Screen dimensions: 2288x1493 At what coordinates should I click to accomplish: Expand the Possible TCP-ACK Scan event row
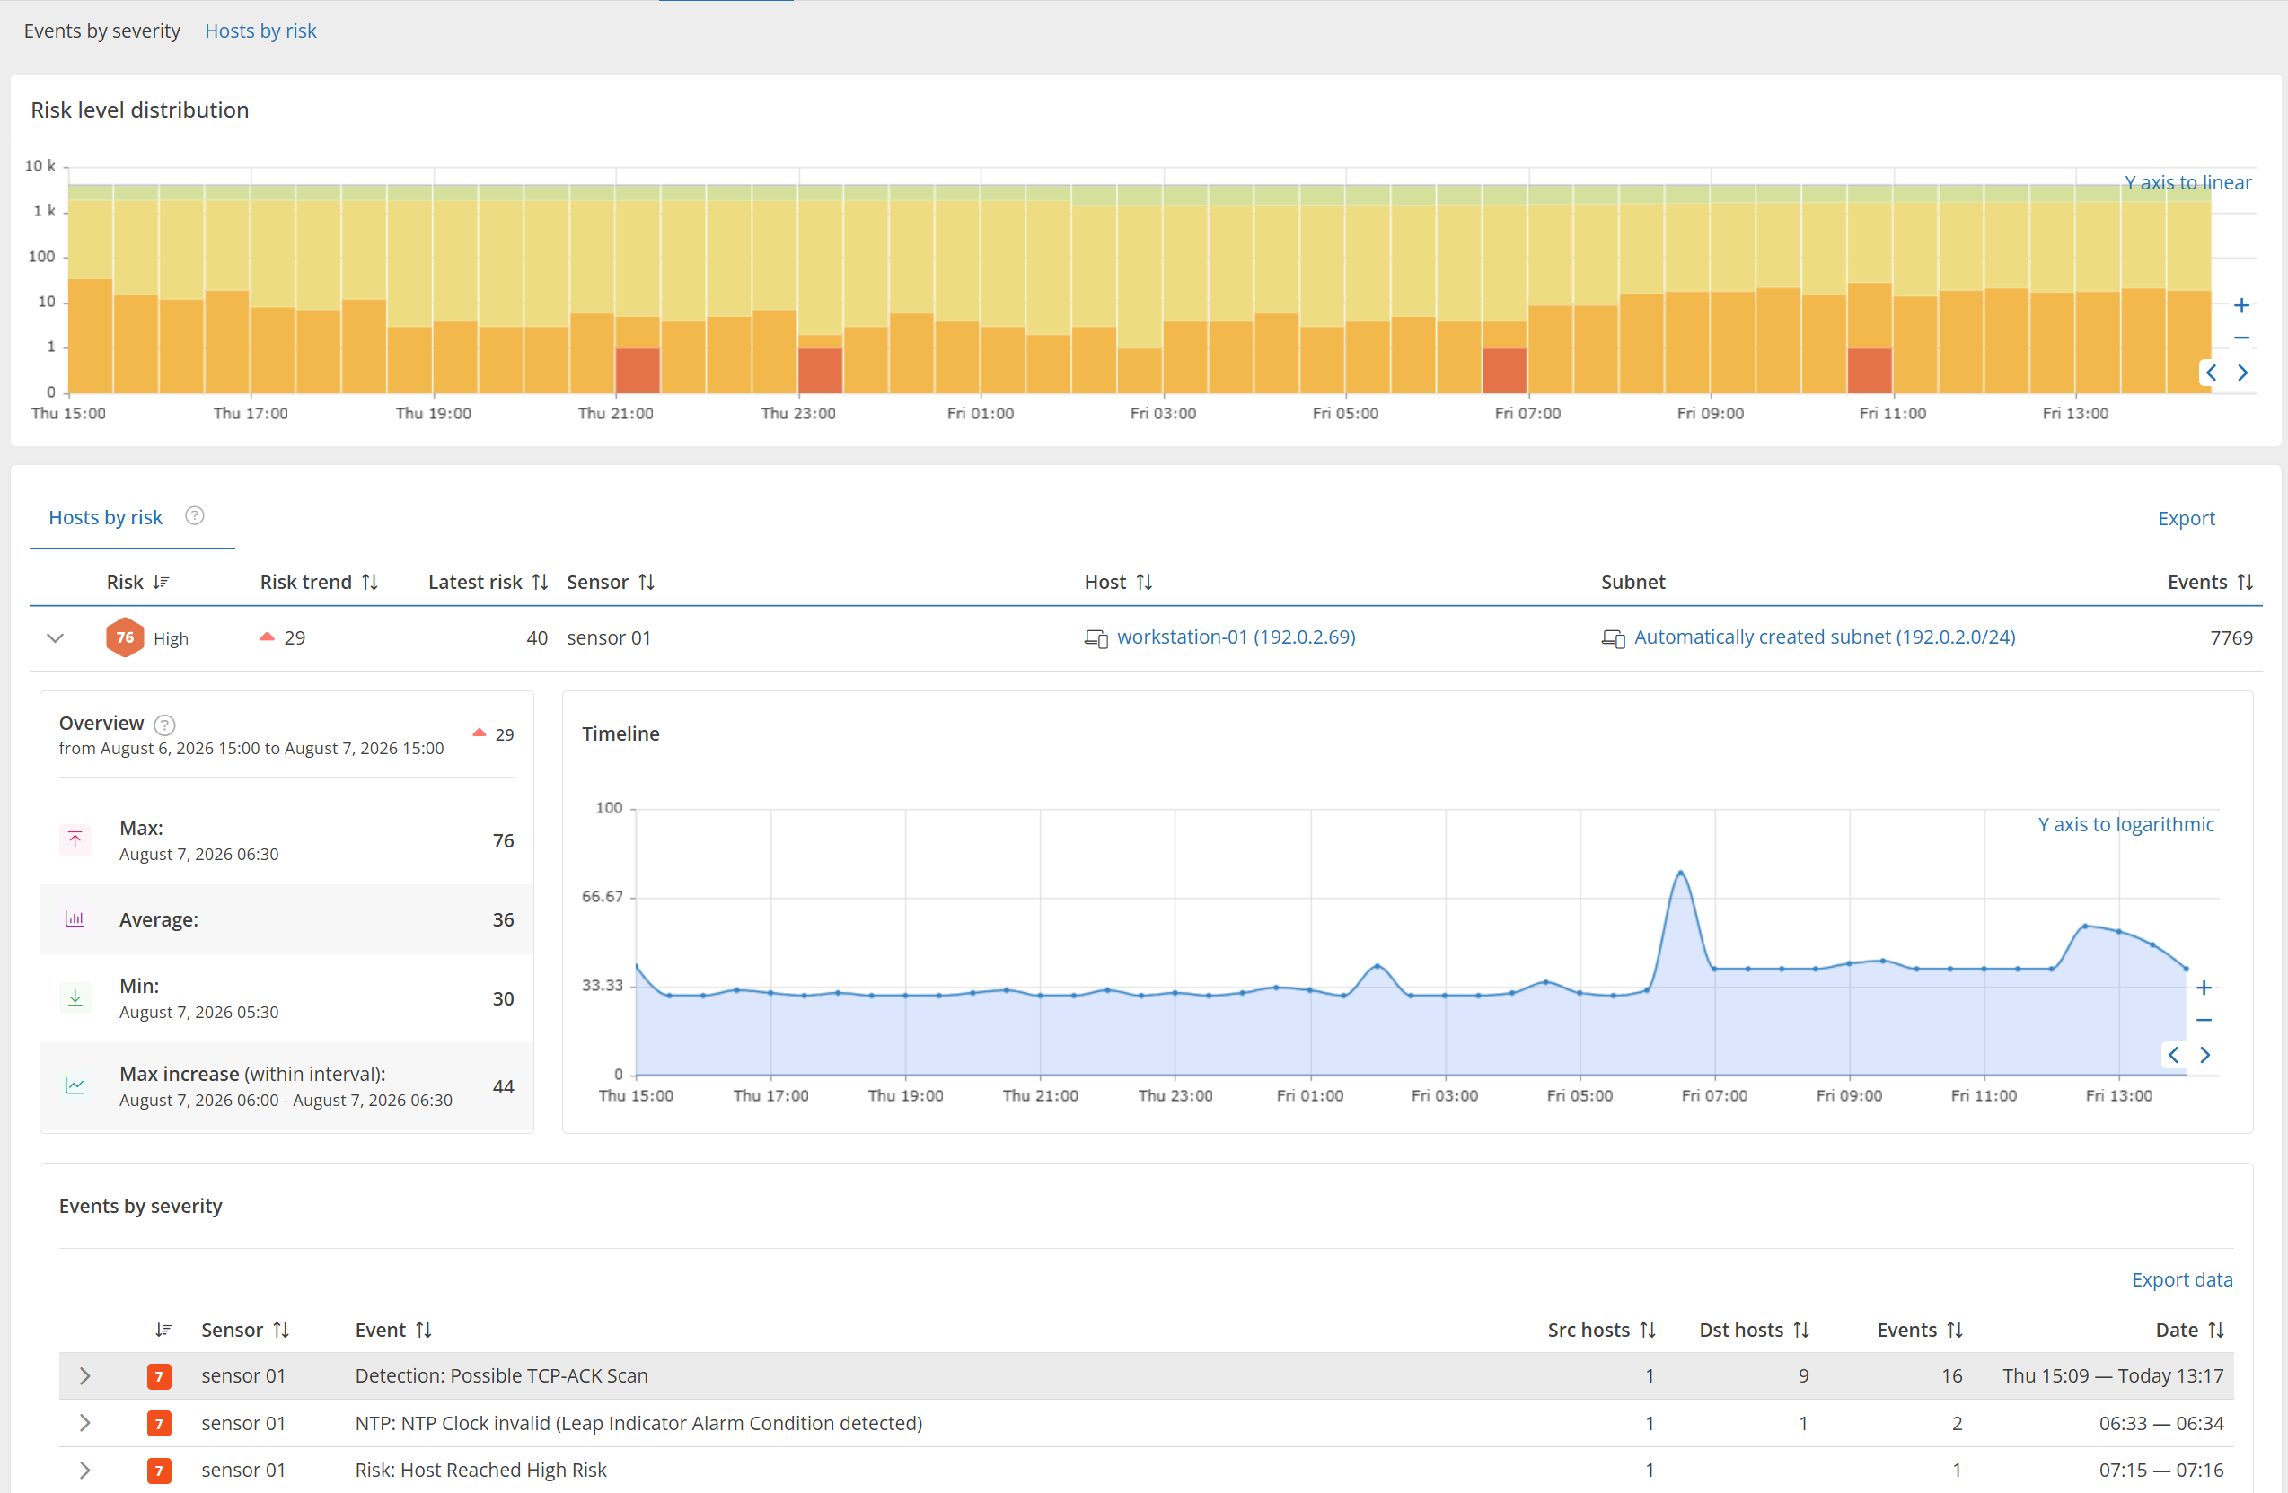point(84,1375)
